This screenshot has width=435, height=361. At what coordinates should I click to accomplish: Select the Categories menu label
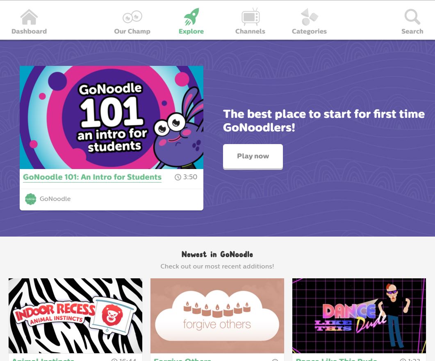pos(309,32)
